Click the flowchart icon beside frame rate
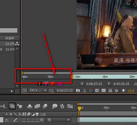The width and height of the screenshot is (137, 125). (x=17, y=44)
